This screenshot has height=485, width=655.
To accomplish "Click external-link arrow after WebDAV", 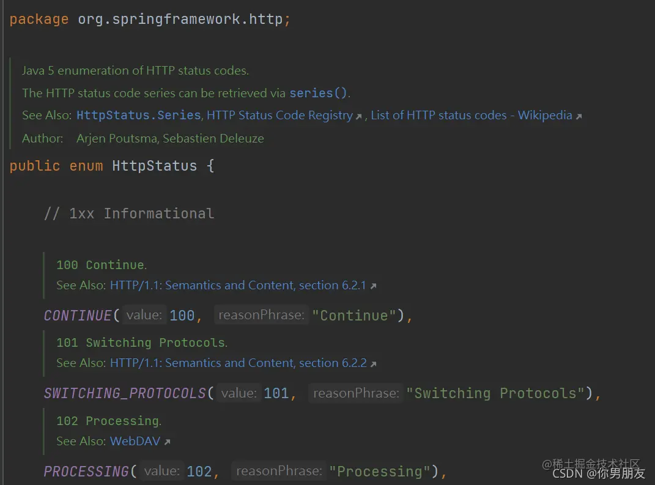I will pos(167,442).
